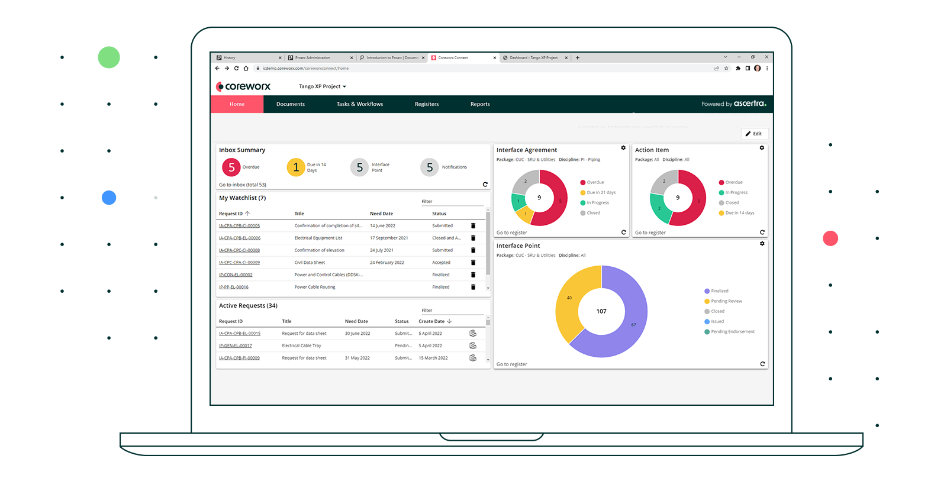
Task: Open the browser profile avatar
Action: tap(757, 68)
